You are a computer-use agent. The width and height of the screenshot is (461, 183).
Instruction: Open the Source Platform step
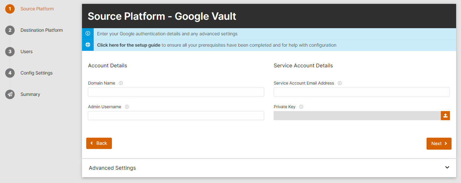pyautogui.click(x=37, y=9)
